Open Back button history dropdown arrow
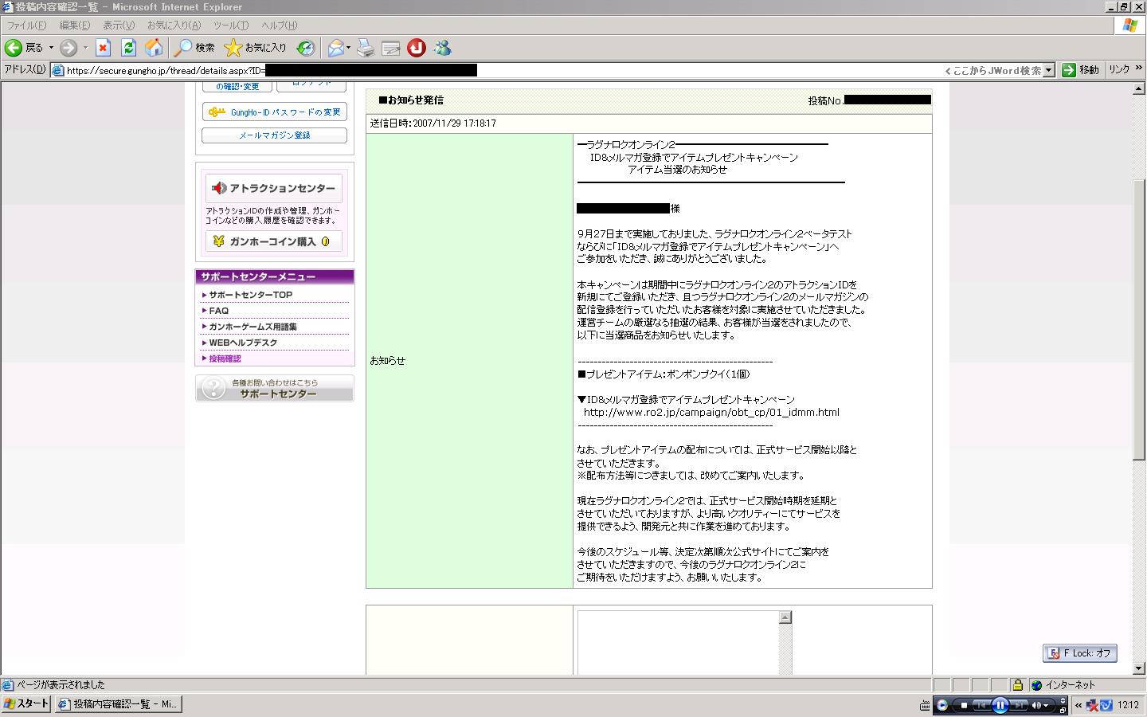This screenshot has height=717, width=1147. (51, 48)
